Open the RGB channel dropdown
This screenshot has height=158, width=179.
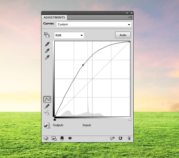click(x=69, y=35)
